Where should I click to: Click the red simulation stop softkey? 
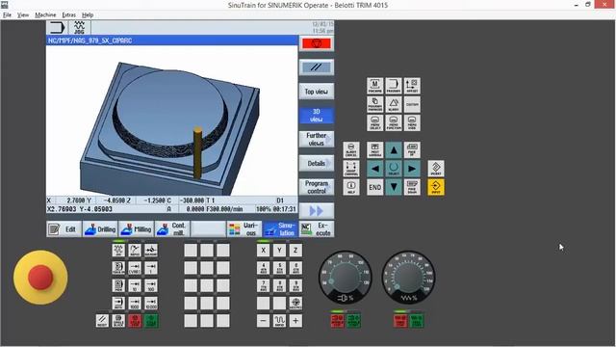coord(317,43)
